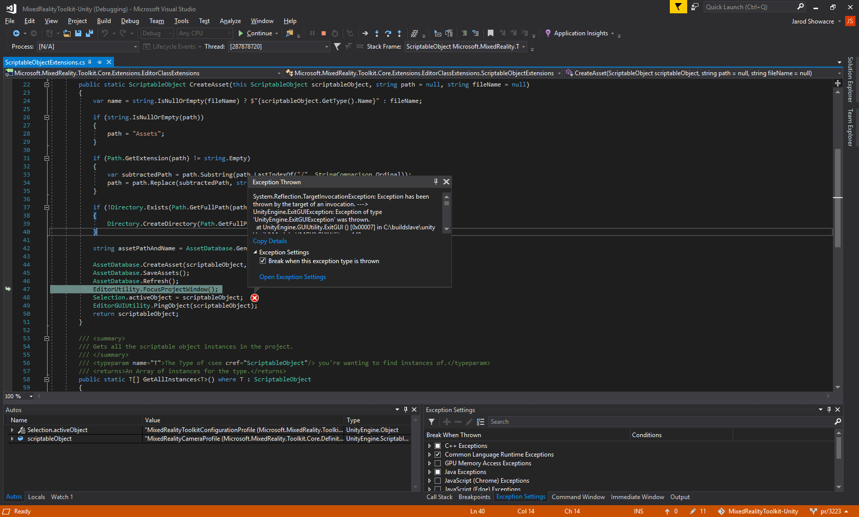The height and width of the screenshot is (517, 859).
Task: Uncheck Common Language Runtime Exceptions
Action: (x=438, y=455)
